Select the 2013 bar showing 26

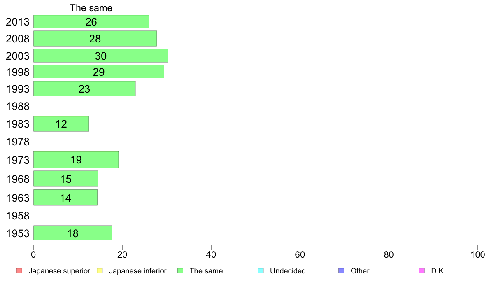91,21
